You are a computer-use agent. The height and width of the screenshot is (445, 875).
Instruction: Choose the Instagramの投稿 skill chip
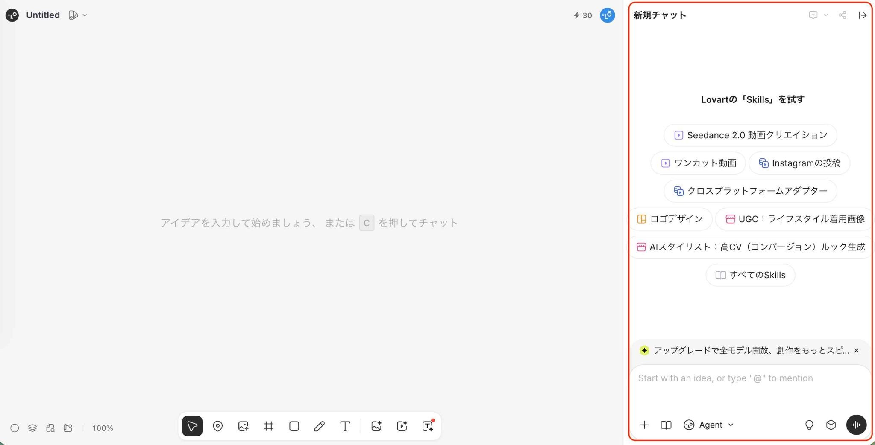(x=799, y=163)
